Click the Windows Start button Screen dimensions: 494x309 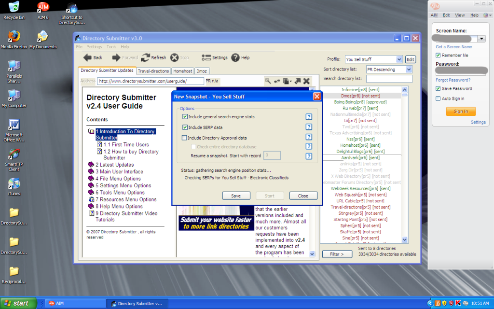tap(18, 303)
